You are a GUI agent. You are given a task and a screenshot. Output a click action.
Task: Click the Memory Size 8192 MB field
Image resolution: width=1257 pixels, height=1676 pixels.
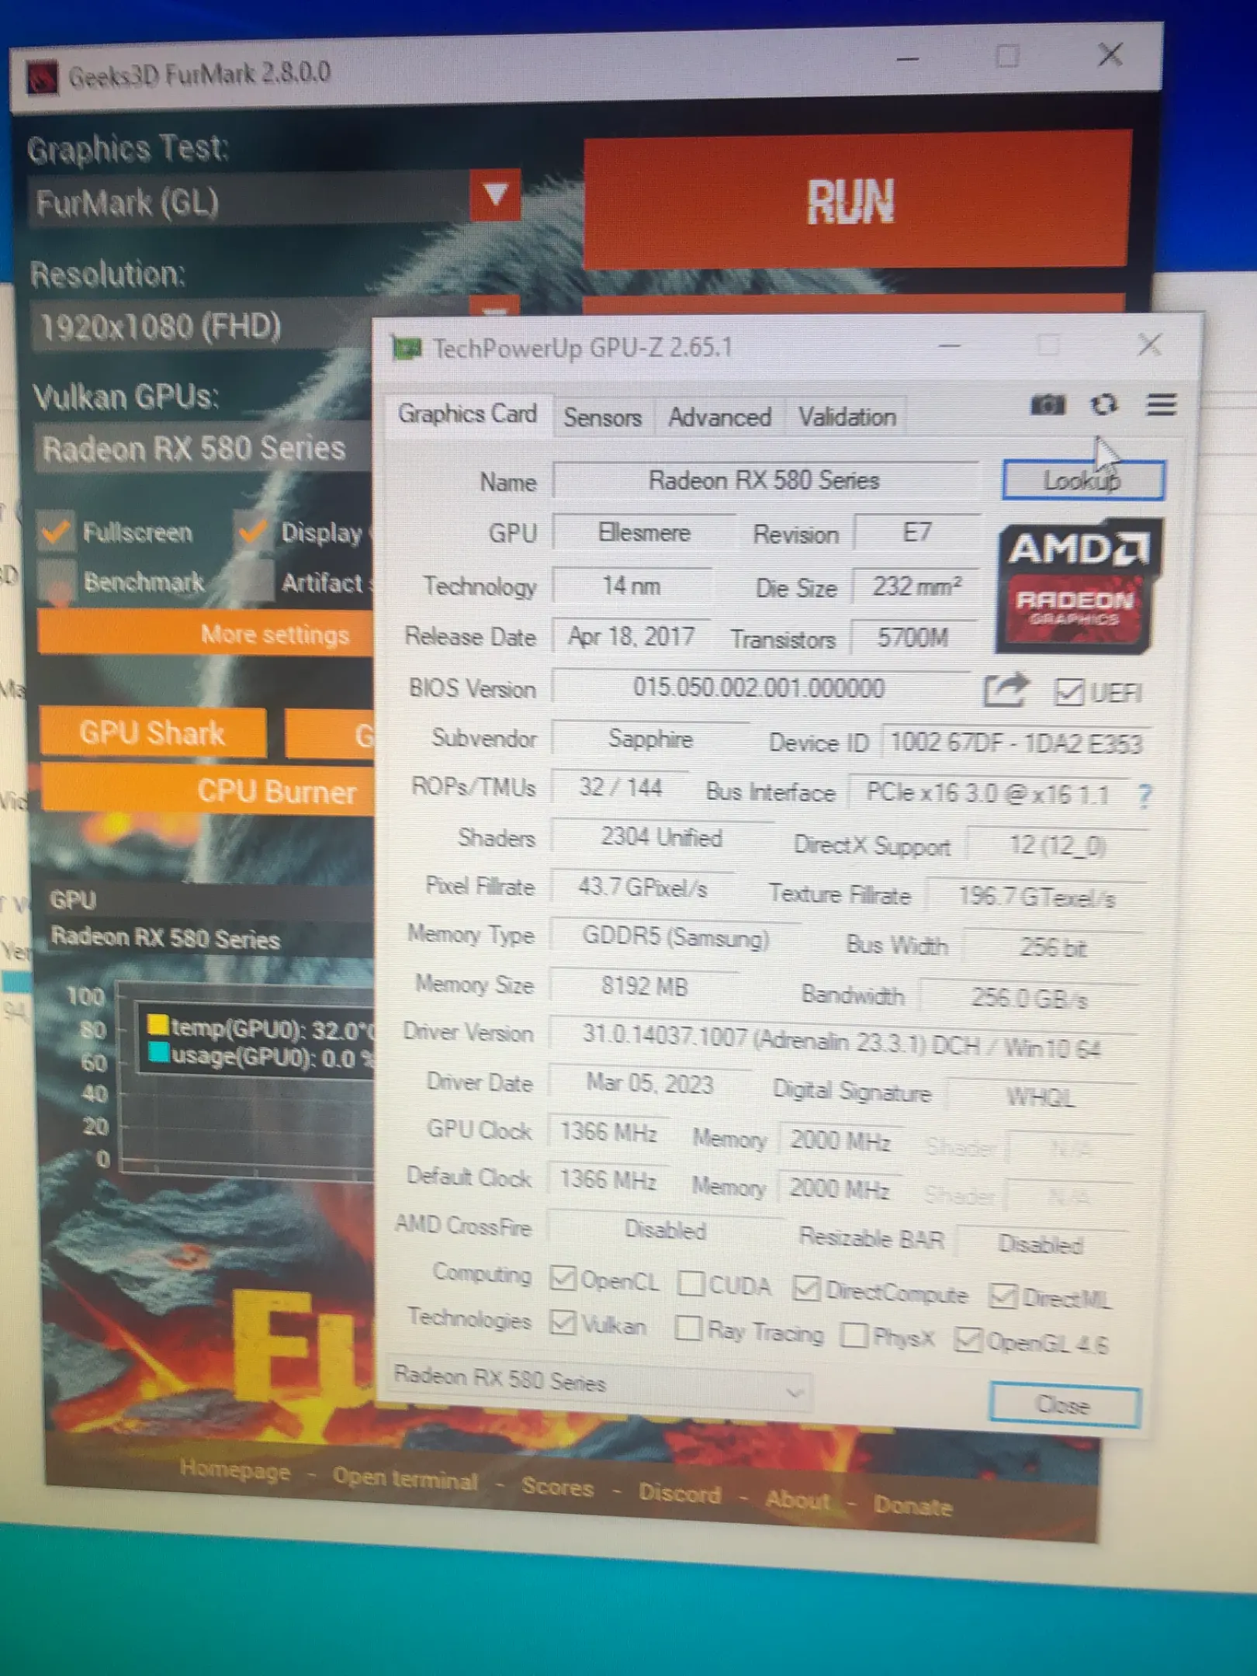click(x=644, y=987)
